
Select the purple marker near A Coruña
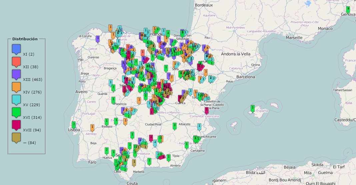(97, 39)
